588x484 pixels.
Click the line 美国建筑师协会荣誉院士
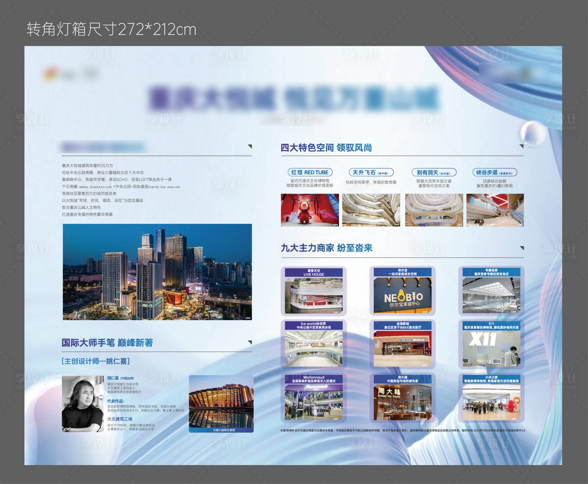[x=124, y=392]
